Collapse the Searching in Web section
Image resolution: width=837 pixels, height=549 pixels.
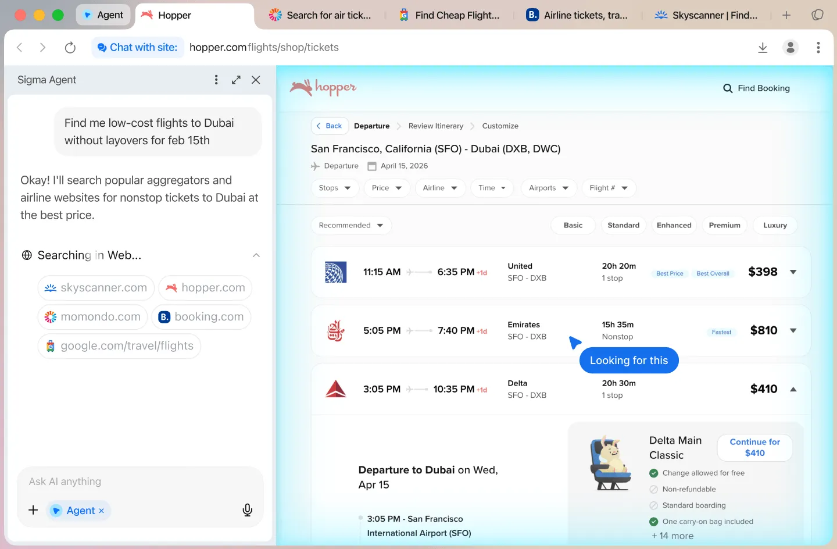[x=256, y=255]
